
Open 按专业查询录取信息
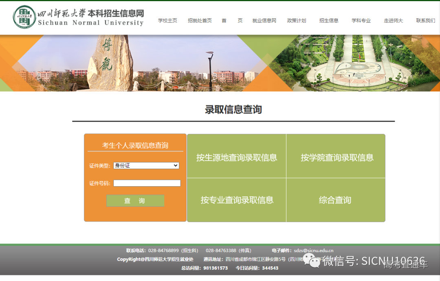click(x=236, y=200)
